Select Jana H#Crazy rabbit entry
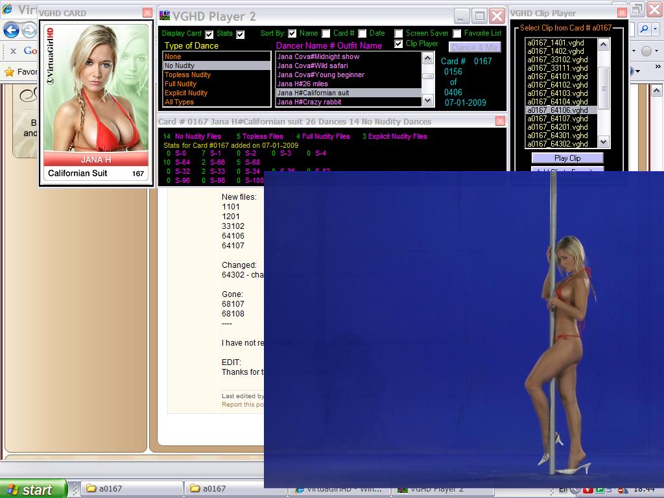Image resolution: width=664 pixels, height=498 pixels. (x=348, y=102)
